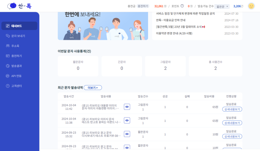Click the 그림문자 statistics card

coord(165,66)
